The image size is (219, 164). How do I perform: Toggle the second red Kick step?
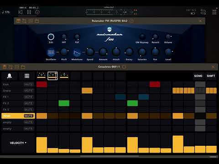(x=155, y=84)
